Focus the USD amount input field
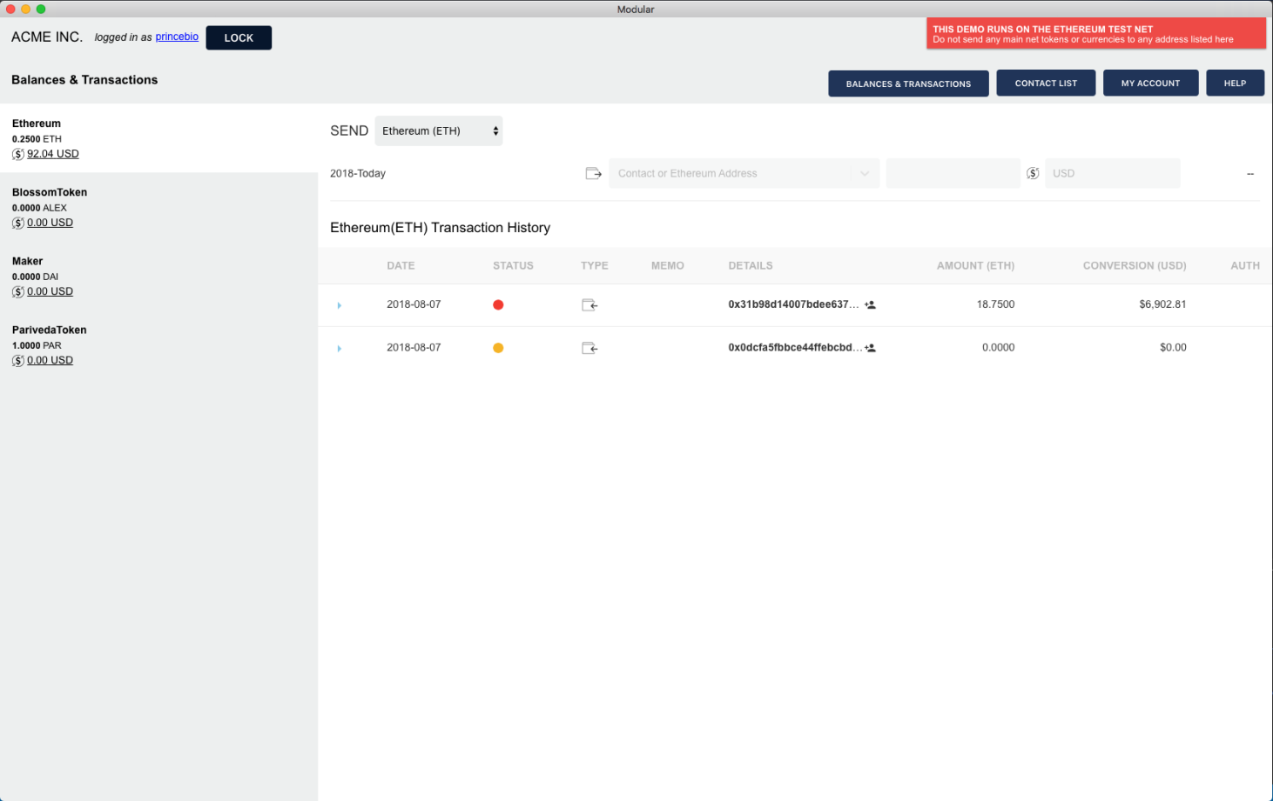This screenshot has width=1273, height=801. tap(1112, 173)
